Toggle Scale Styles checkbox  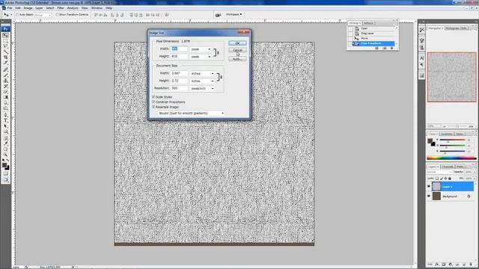(153, 96)
